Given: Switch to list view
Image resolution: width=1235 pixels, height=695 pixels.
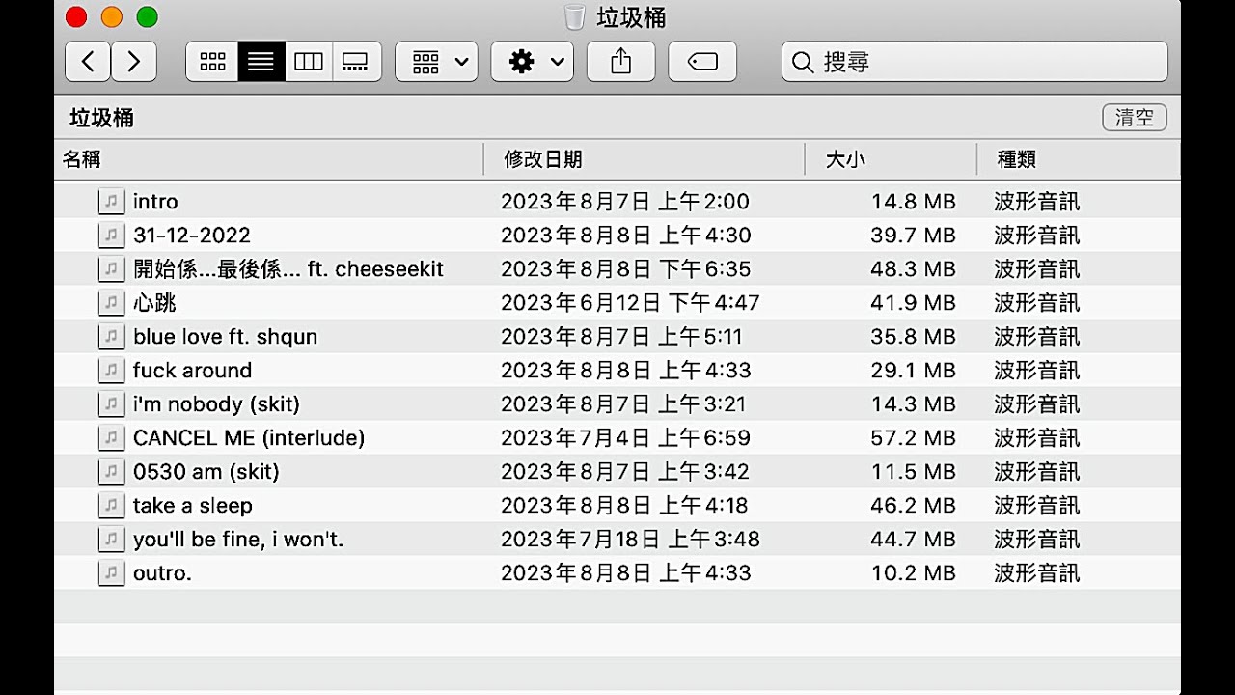Looking at the screenshot, I should [261, 62].
